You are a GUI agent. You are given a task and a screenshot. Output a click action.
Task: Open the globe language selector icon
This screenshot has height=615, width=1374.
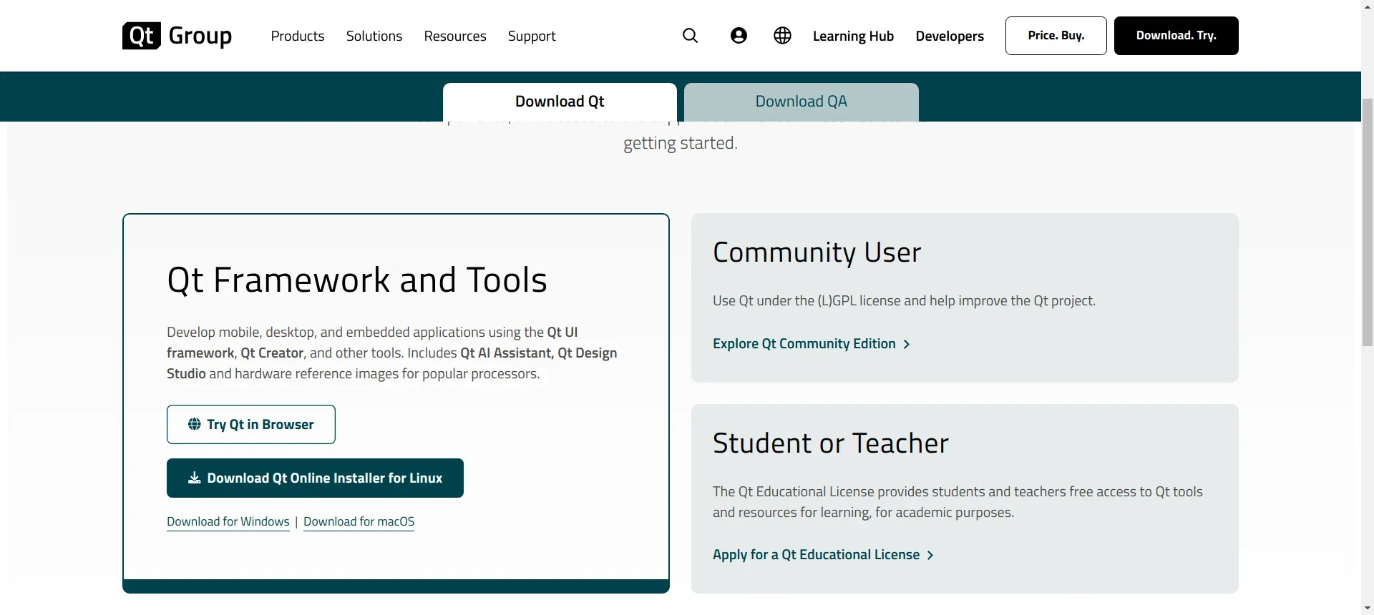tap(782, 36)
